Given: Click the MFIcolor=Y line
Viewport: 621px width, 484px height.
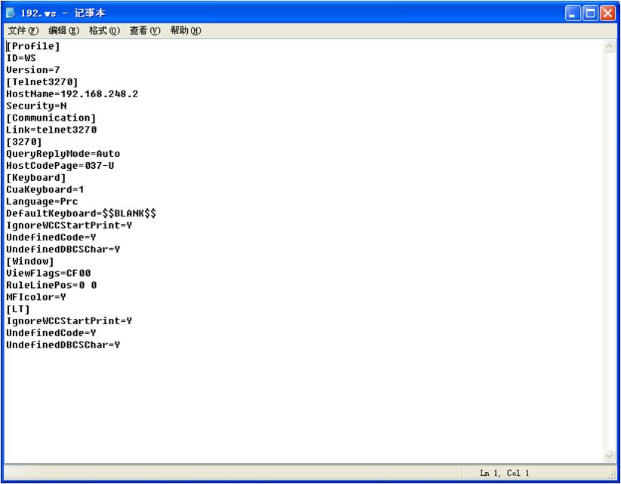Looking at the screenshot, I should 36,297.
